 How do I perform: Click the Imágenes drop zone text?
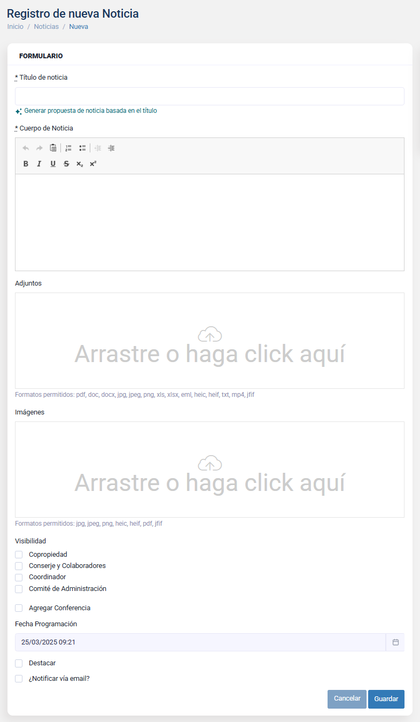point(209,483)
